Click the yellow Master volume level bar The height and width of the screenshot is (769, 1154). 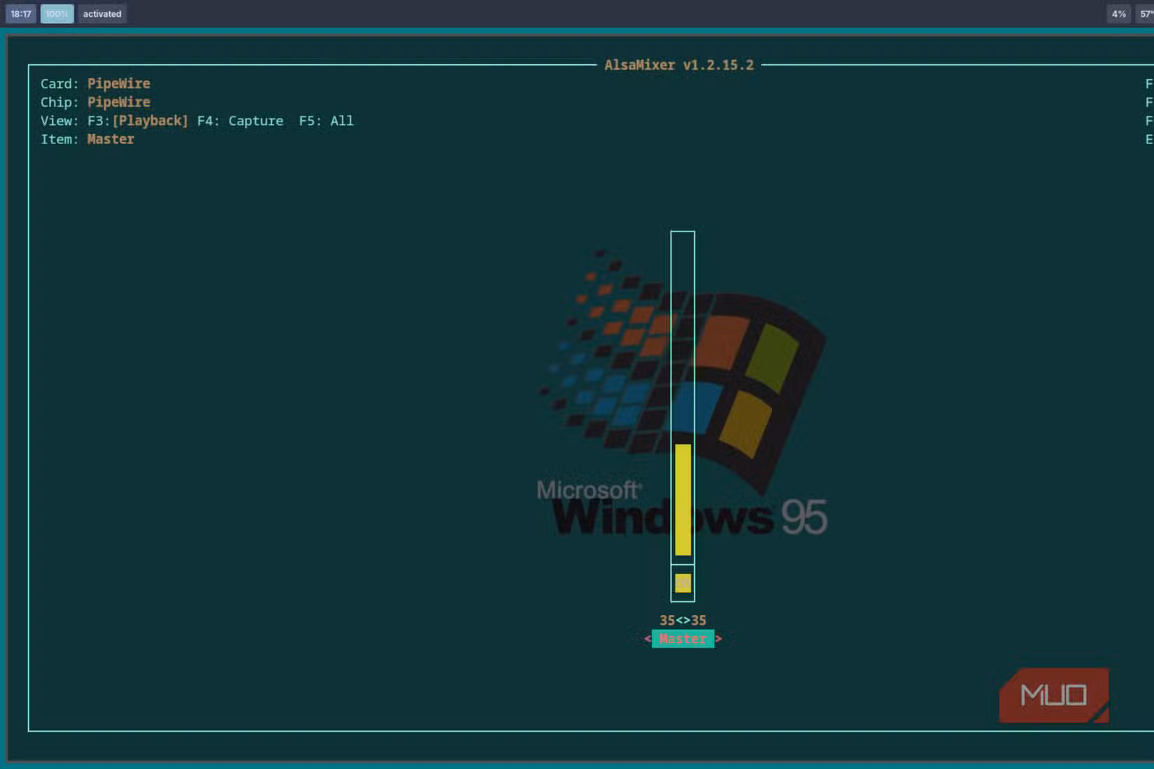coord(683,499)
